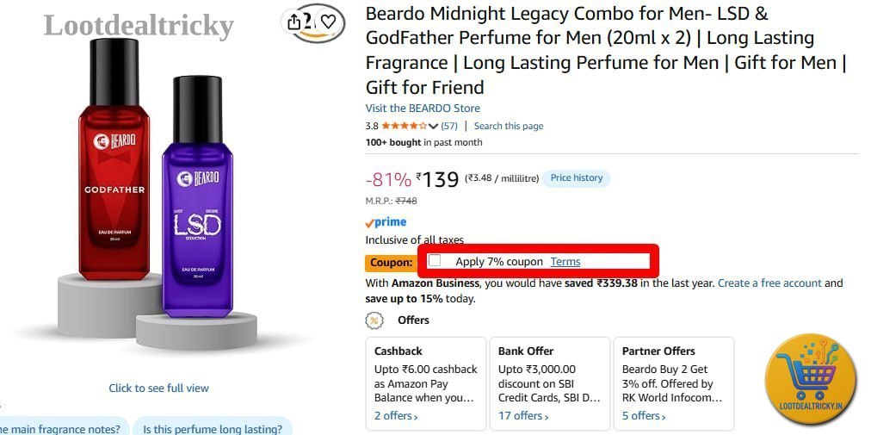871x435 pixels.
Task: Click the Lootdealtricky.in shopping cart logo
Action: click(811, 379)
